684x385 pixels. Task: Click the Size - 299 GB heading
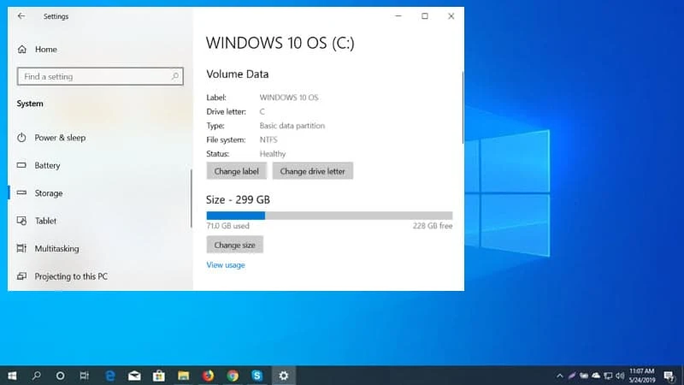239,199
